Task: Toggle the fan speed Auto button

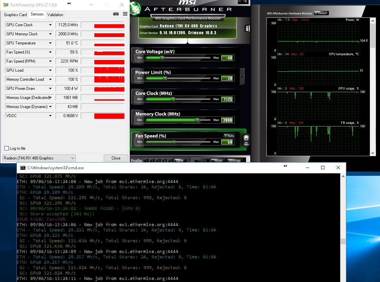Action: pos(229,136)
